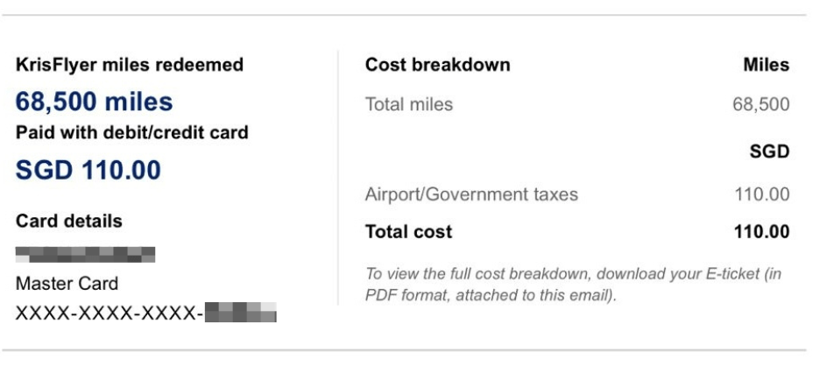
Task: Click the Paid with debit/credit card label
Action: click(x=131, y=133)
